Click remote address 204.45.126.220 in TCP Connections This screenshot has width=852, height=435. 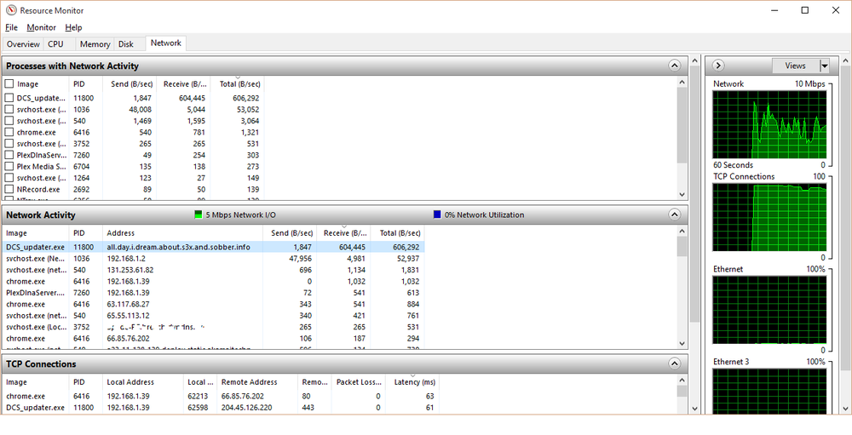(x=247, y=407)
